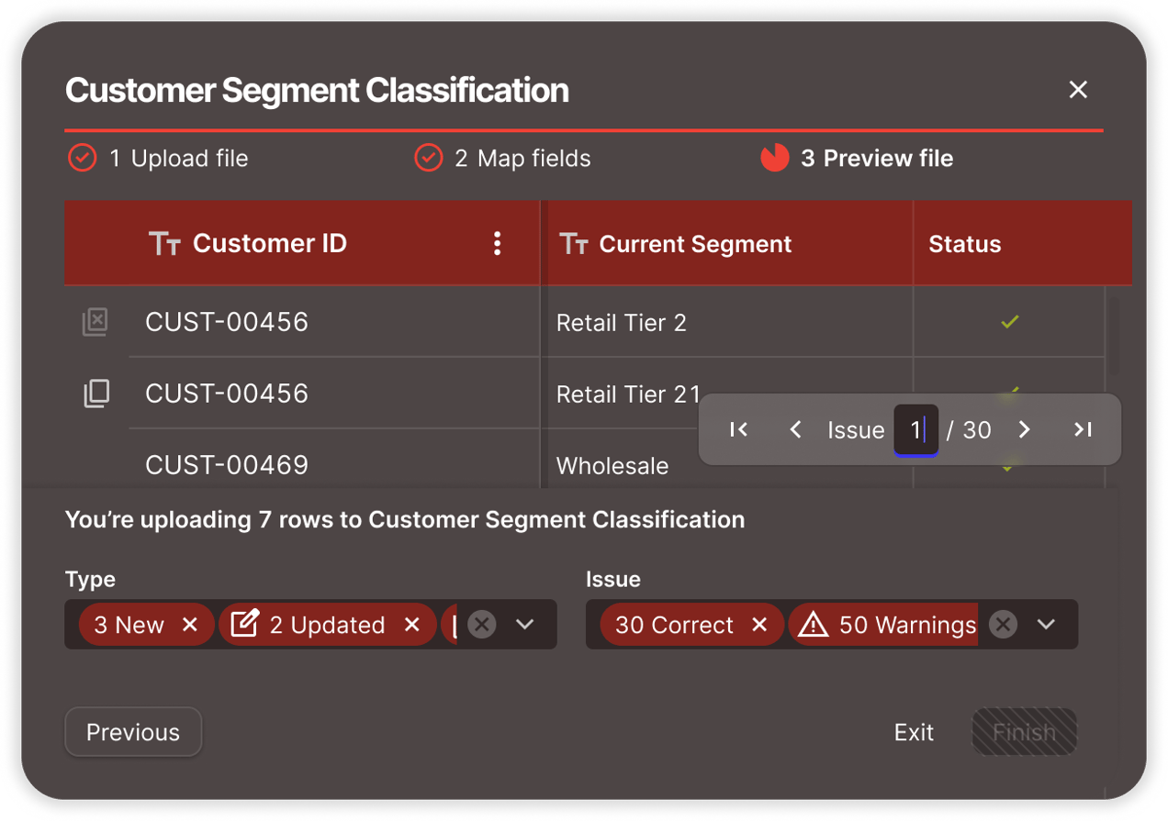
Task: Go to previous issue arrow
Action: (796, 429)
